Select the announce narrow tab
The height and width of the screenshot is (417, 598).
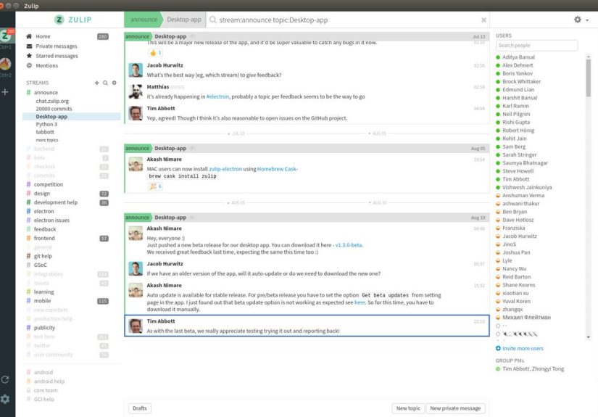pyautogui.click(x=144, y=20)
